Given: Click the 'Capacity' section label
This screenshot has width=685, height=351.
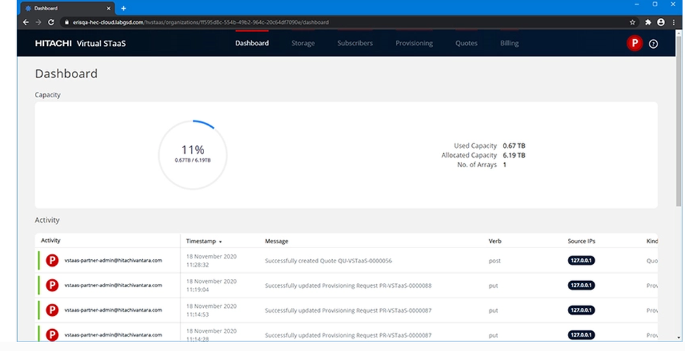Looking at the screenshot, I should pyautogui.click(x=48, y=95).
